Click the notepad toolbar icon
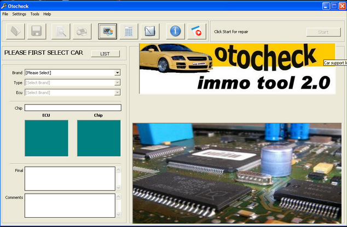Image resolution: width=347 pixels, height=227 pixels. 150,31
